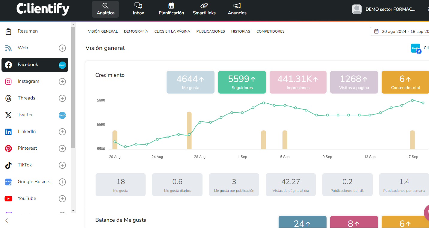Click the Crecimiento chart title

pos(110,75)
